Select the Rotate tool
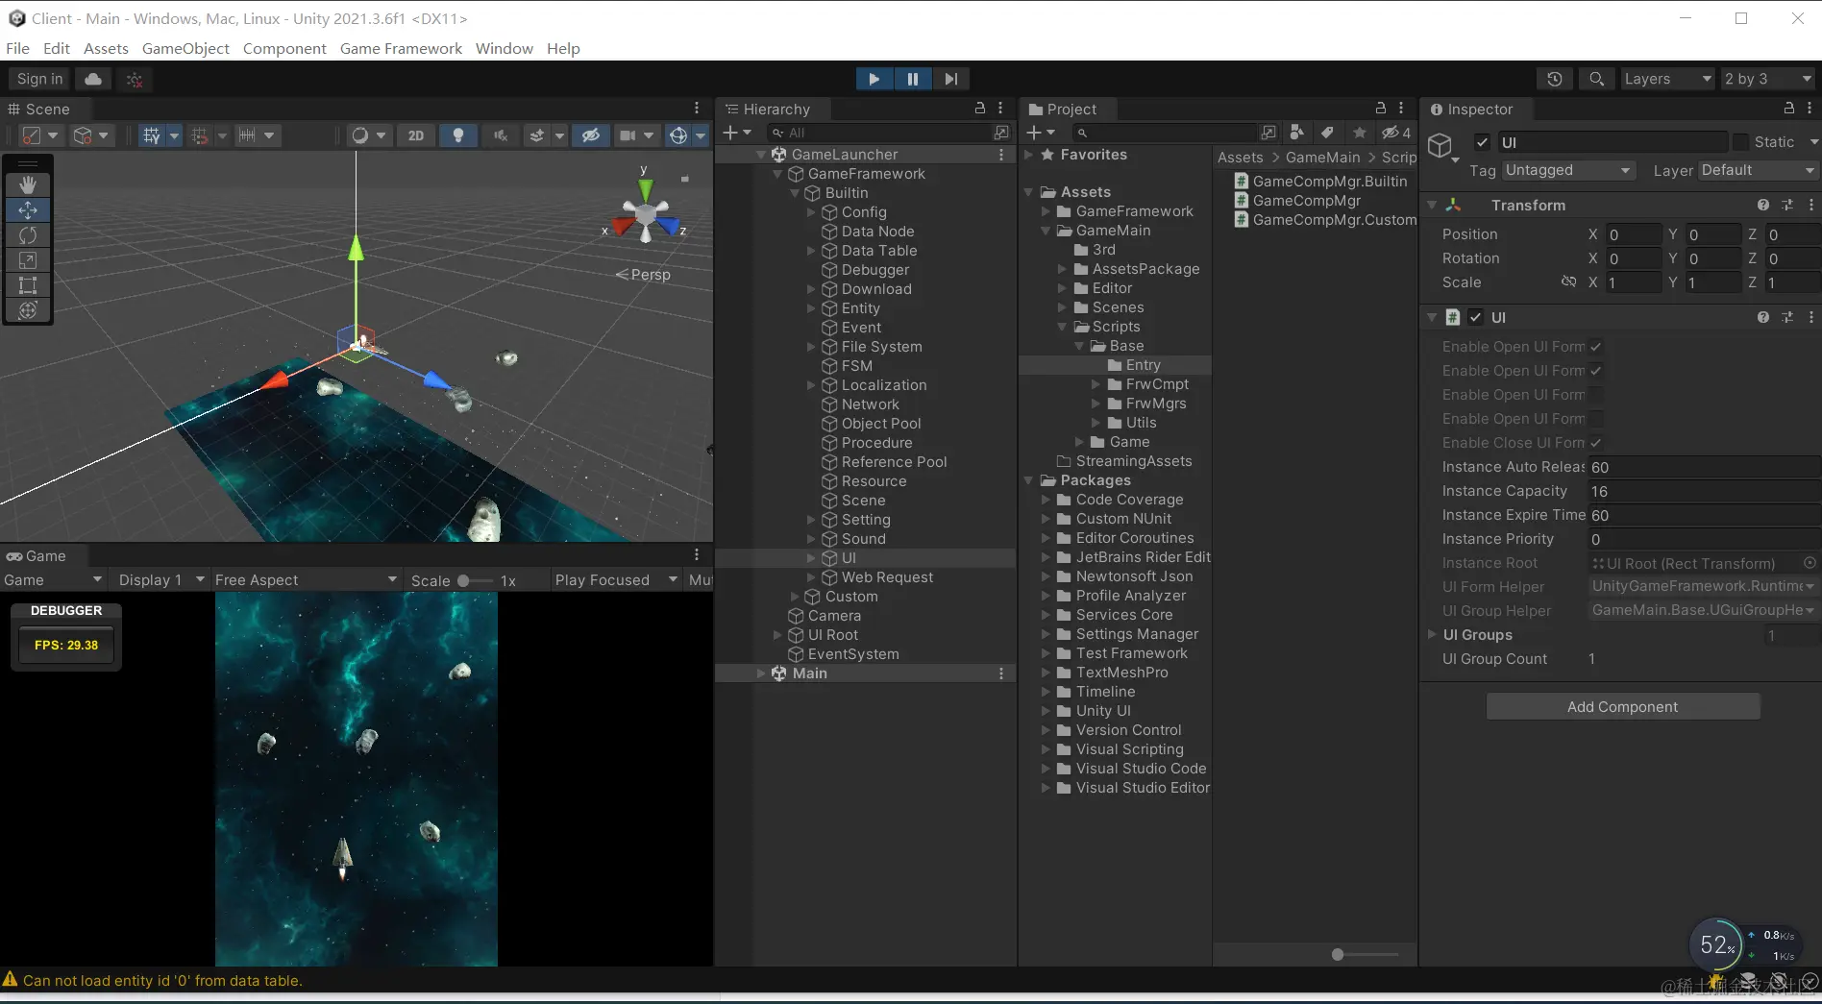 point(28,234)
